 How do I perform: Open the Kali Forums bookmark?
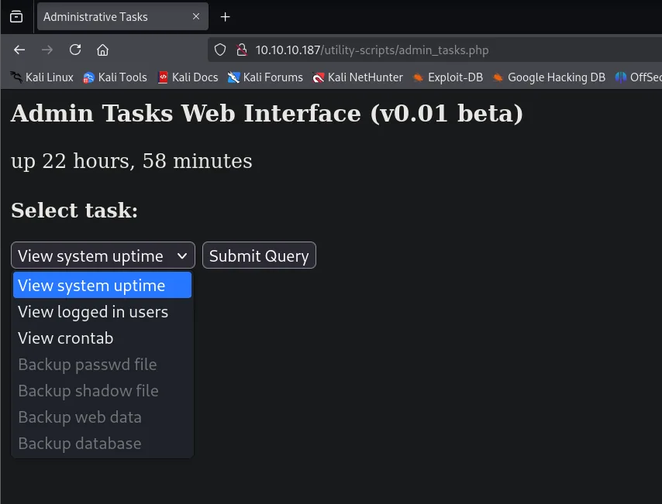pos(265,77)
